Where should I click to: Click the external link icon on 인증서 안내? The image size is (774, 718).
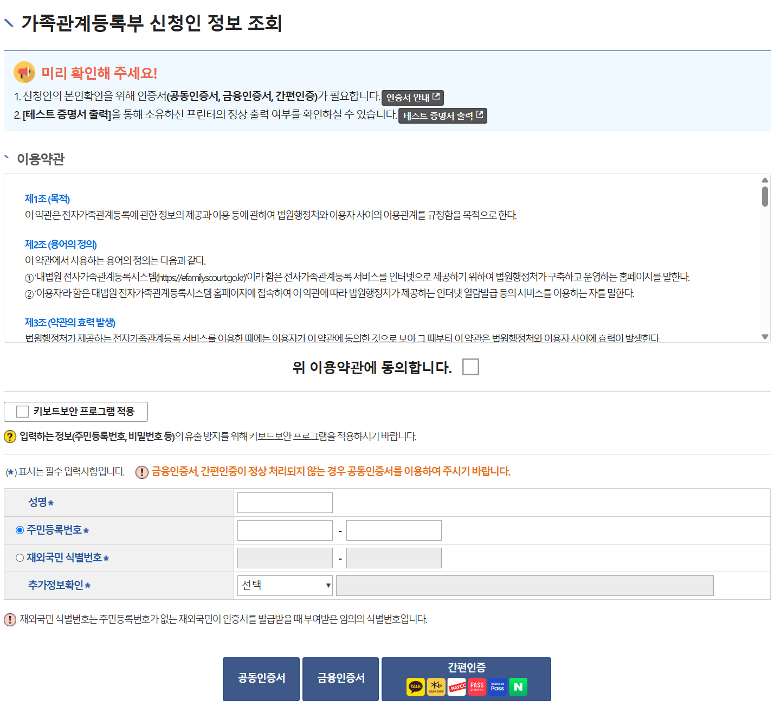point(436,98)
